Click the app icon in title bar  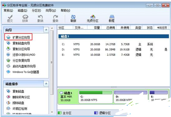[x=4, y=5]
